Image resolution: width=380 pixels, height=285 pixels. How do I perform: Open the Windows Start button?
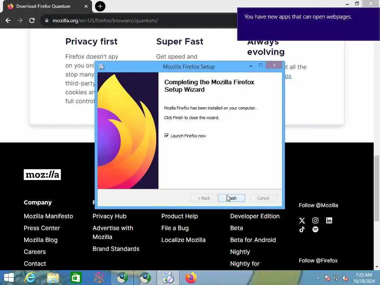click(x=9, y=278)
